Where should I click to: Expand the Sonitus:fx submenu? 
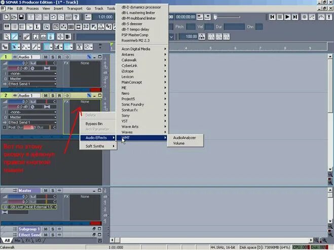point(142,110)
